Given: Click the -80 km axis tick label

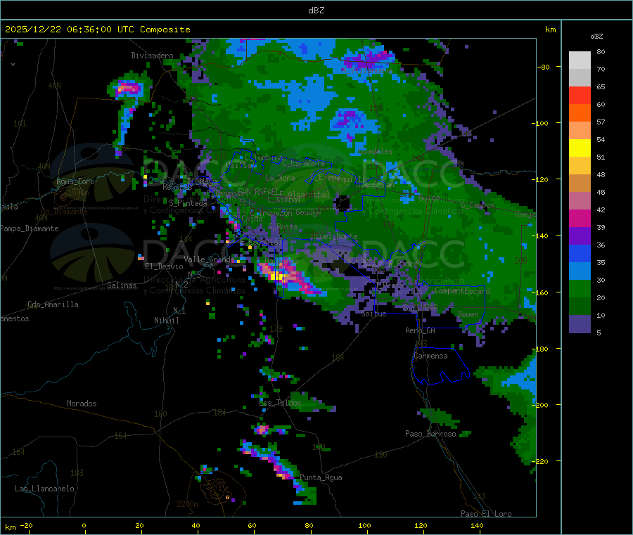Looking at the screenshot, I should click(544, 67).
